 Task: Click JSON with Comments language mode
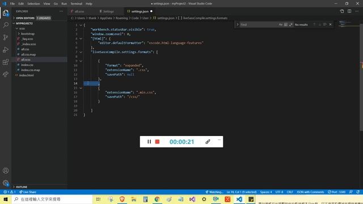click(310, 192)
